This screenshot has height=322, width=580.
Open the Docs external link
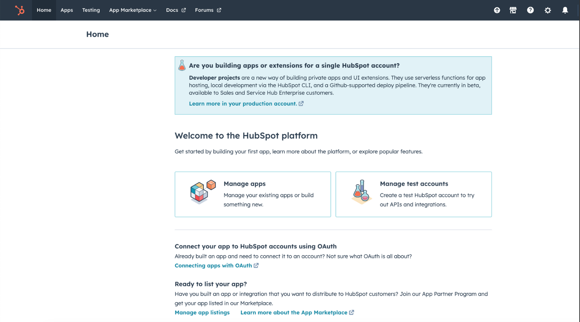tap(176, 10)
